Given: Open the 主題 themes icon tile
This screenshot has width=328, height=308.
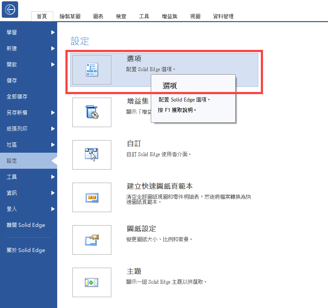Looking at the screenshot, I should (92, 282).
